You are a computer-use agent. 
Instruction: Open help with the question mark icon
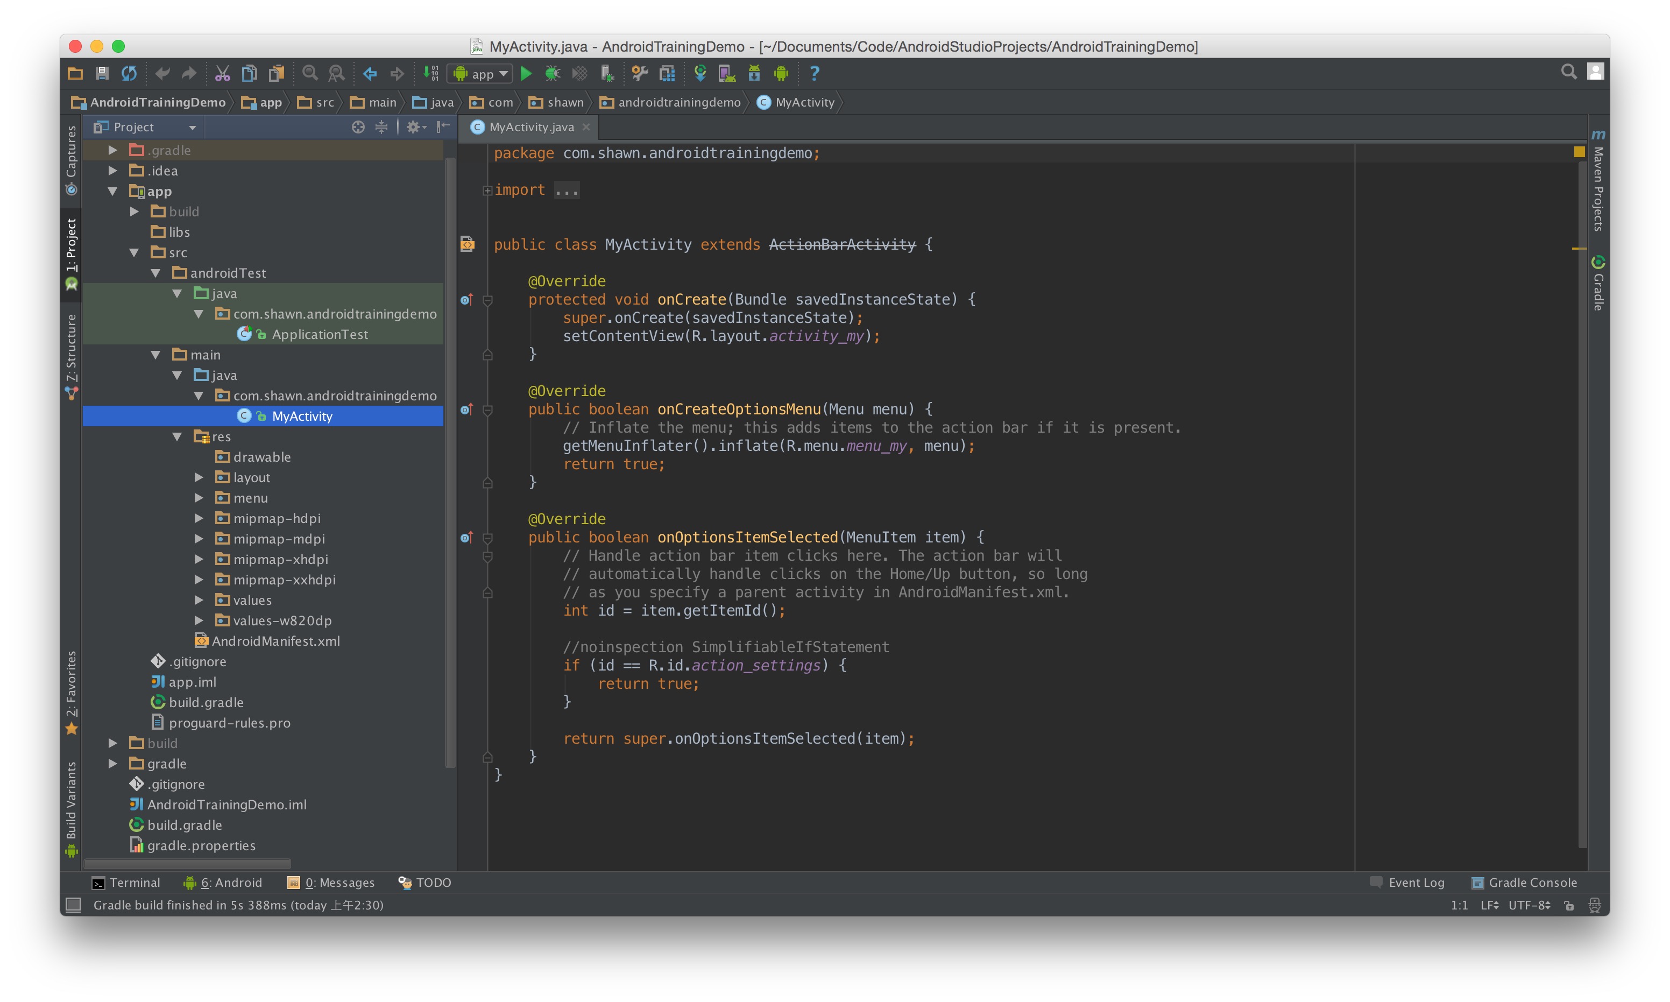[815, 74]
